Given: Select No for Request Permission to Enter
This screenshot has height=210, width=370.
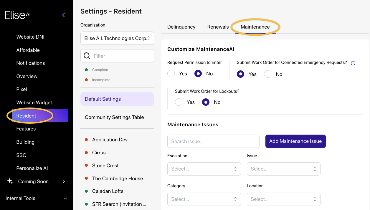Looking at the screenshot, I should click(198, 74).
